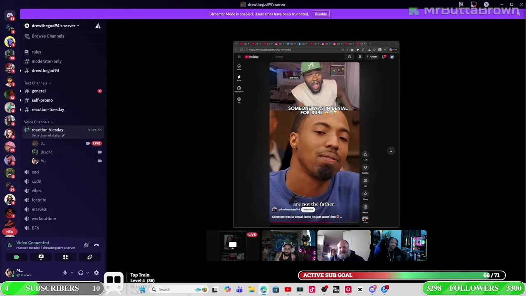Viewport: 526px width, 296px height.
Task: Click the Shorts share icon
Action: coord(365,194)
